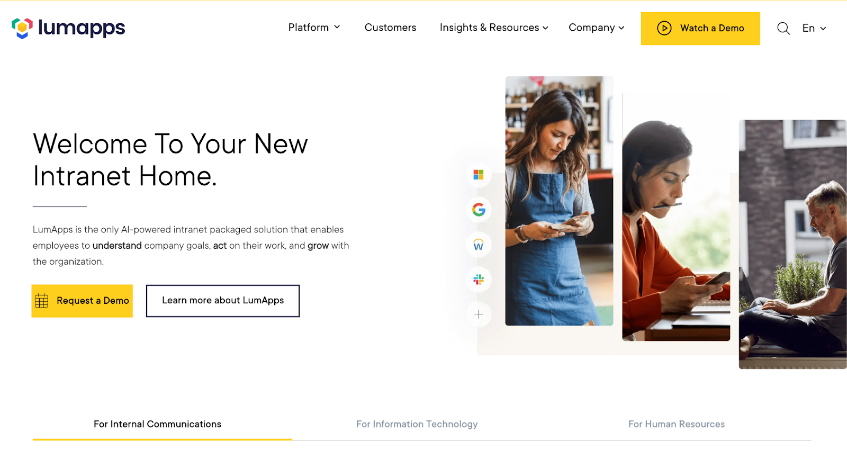Click the Slack integration icon
Viewport: 847px width, 468px height.
[x=479, y=280]
